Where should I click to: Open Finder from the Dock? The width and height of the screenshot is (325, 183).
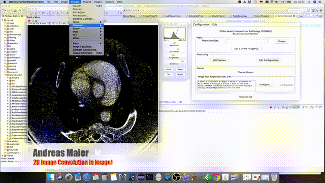[x=51, y=177]
